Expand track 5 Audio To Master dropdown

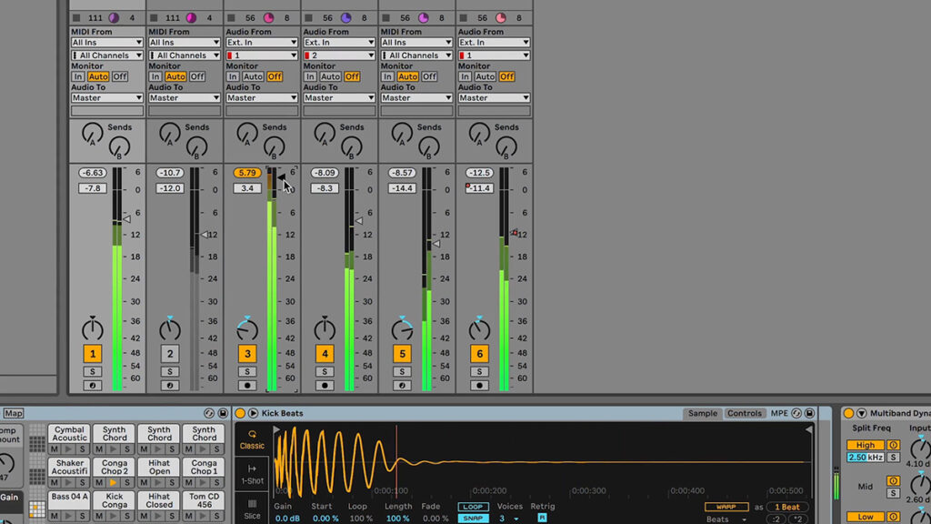click(416, 97)
